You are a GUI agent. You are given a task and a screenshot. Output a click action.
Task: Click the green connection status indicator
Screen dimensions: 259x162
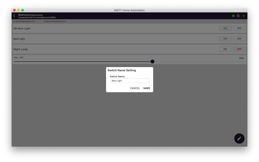click(233, 16)
